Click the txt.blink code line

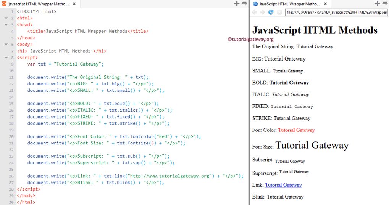click(x=96, y=183)
